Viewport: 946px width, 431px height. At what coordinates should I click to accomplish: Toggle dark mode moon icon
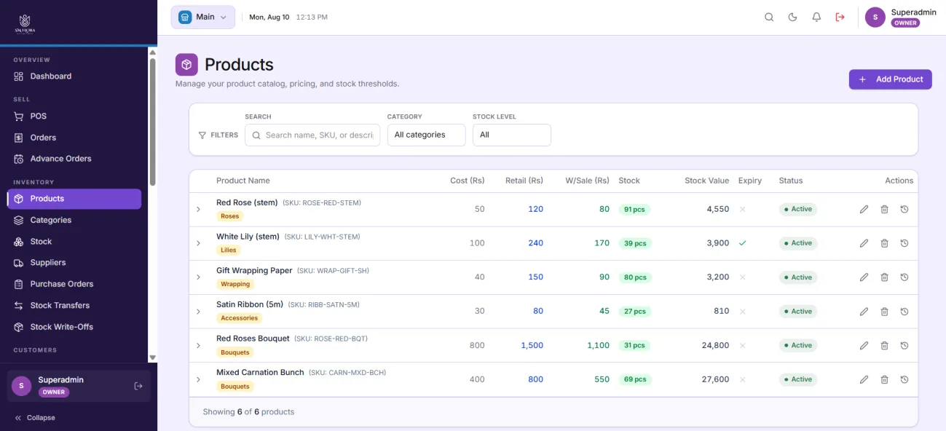click(x=793, y=17)
